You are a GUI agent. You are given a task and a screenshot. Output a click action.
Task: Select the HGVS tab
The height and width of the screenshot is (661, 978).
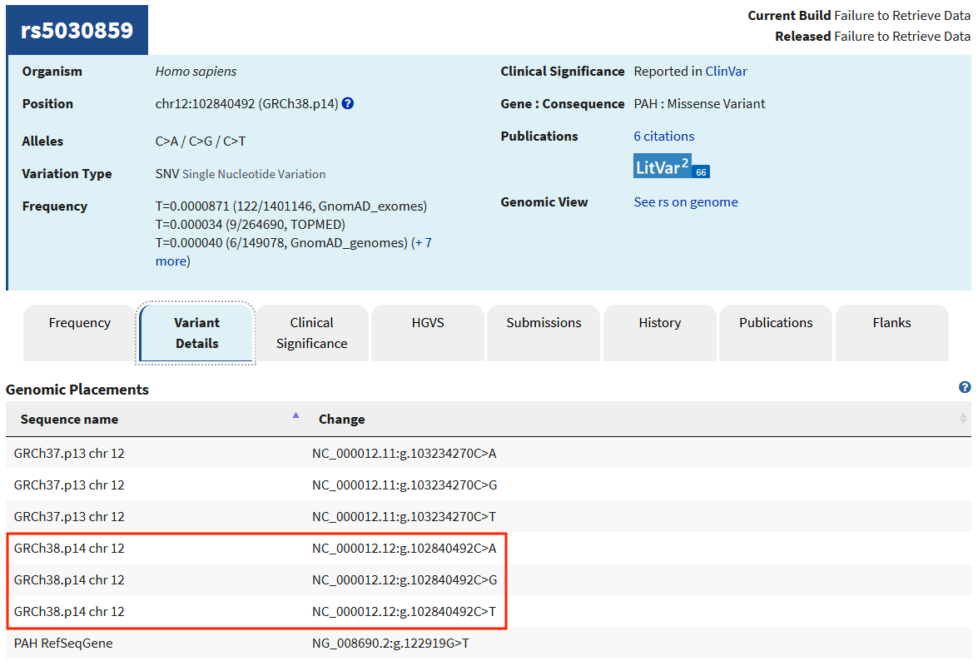[x=428, y=333]
